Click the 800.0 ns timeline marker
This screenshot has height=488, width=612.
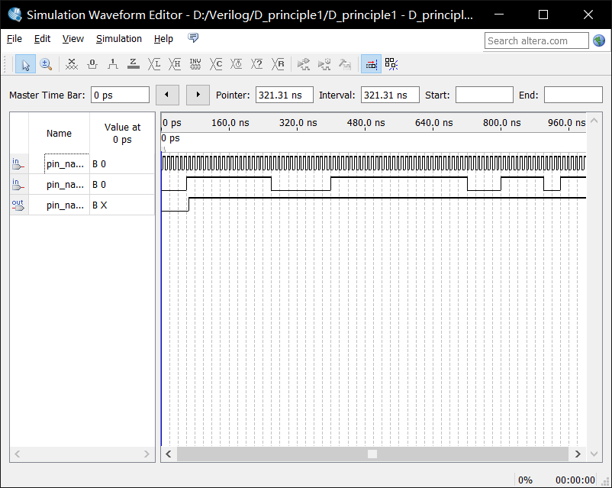click(x=501, y=123)
